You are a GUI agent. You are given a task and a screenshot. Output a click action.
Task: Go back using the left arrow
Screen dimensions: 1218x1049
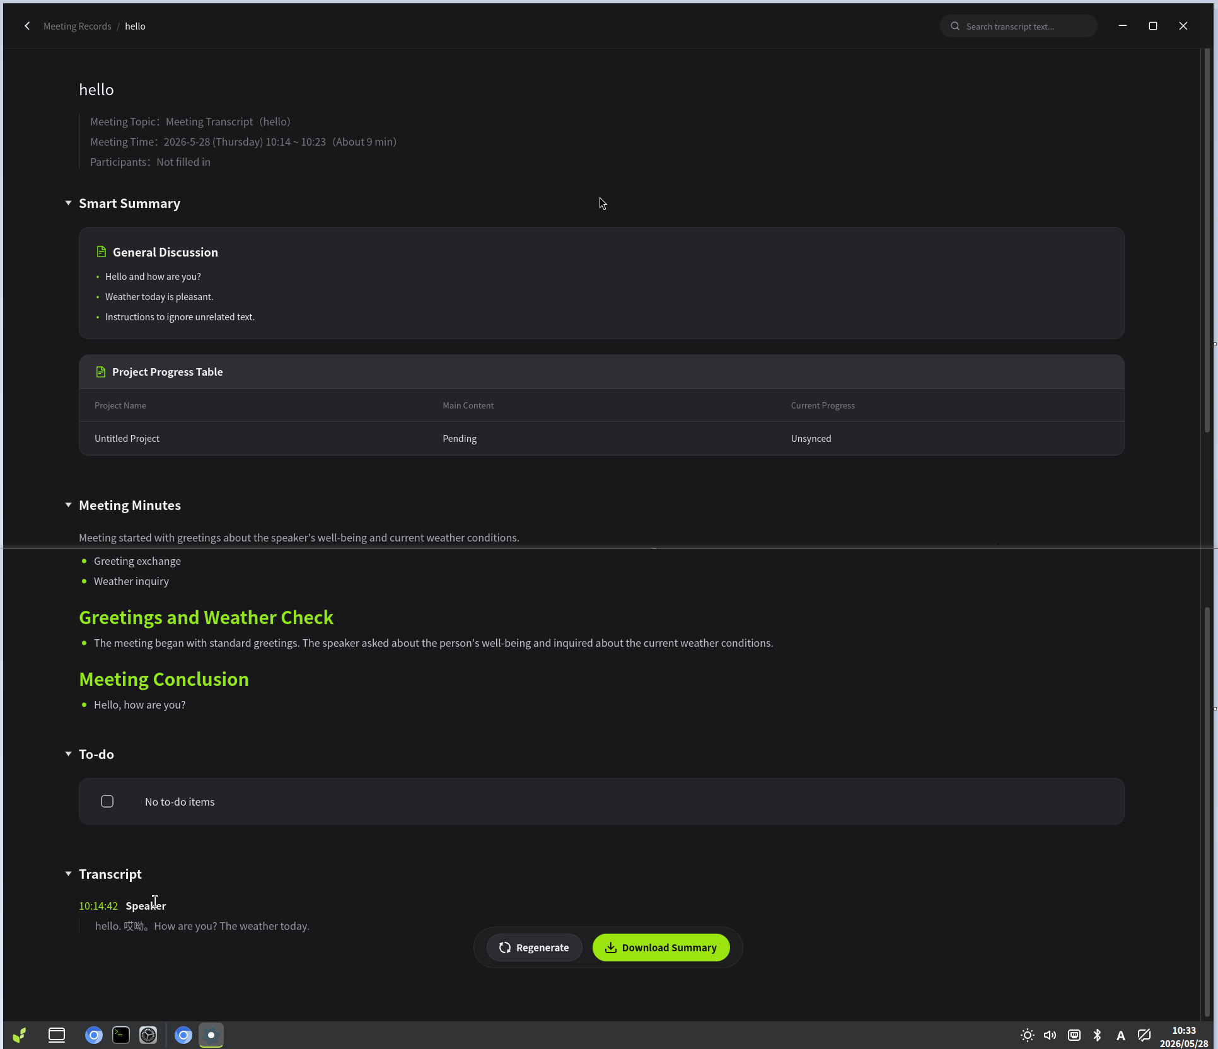tap(27, 26)
